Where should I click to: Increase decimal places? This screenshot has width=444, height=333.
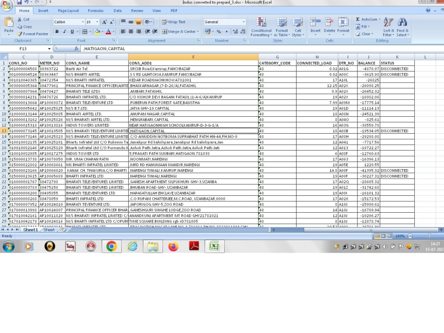(x=235, y=32)
